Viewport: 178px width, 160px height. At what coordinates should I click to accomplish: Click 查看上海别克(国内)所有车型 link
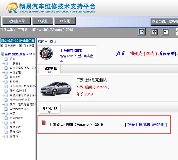point(146,53)
